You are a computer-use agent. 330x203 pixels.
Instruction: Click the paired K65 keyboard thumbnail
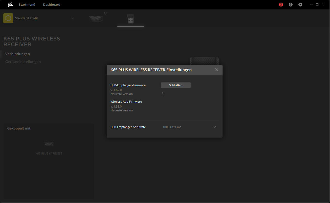[x=49, y=144]
